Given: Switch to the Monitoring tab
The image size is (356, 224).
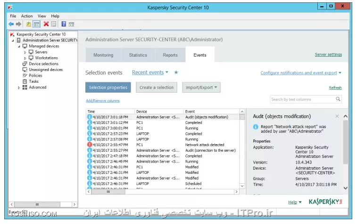Looking at the screenshot, I should (x=103, y=55).
